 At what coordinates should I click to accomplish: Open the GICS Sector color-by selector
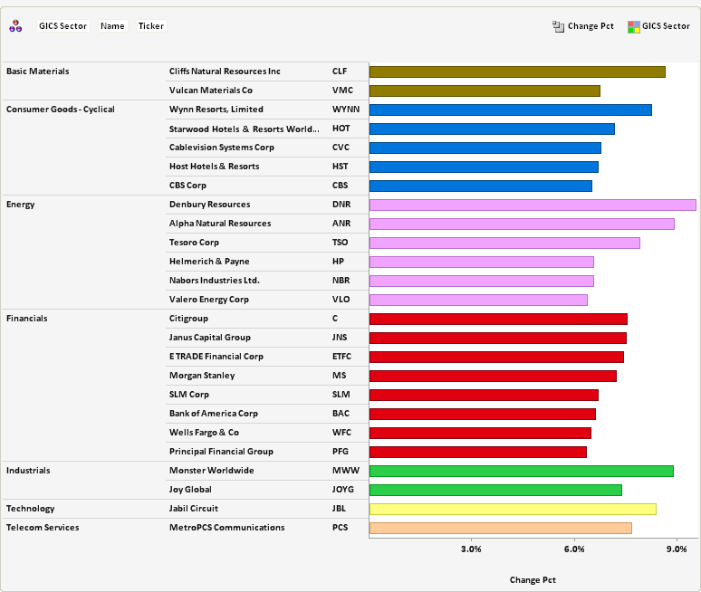(666, 26)
